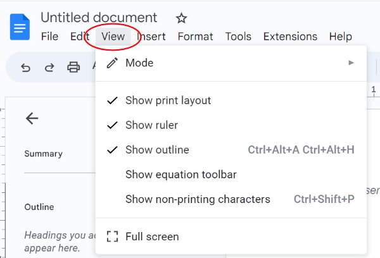Image resolution: width=380 pixels, height=258 pixels.
Task: Open the Format menu
Action: click(x=195, y=37)
